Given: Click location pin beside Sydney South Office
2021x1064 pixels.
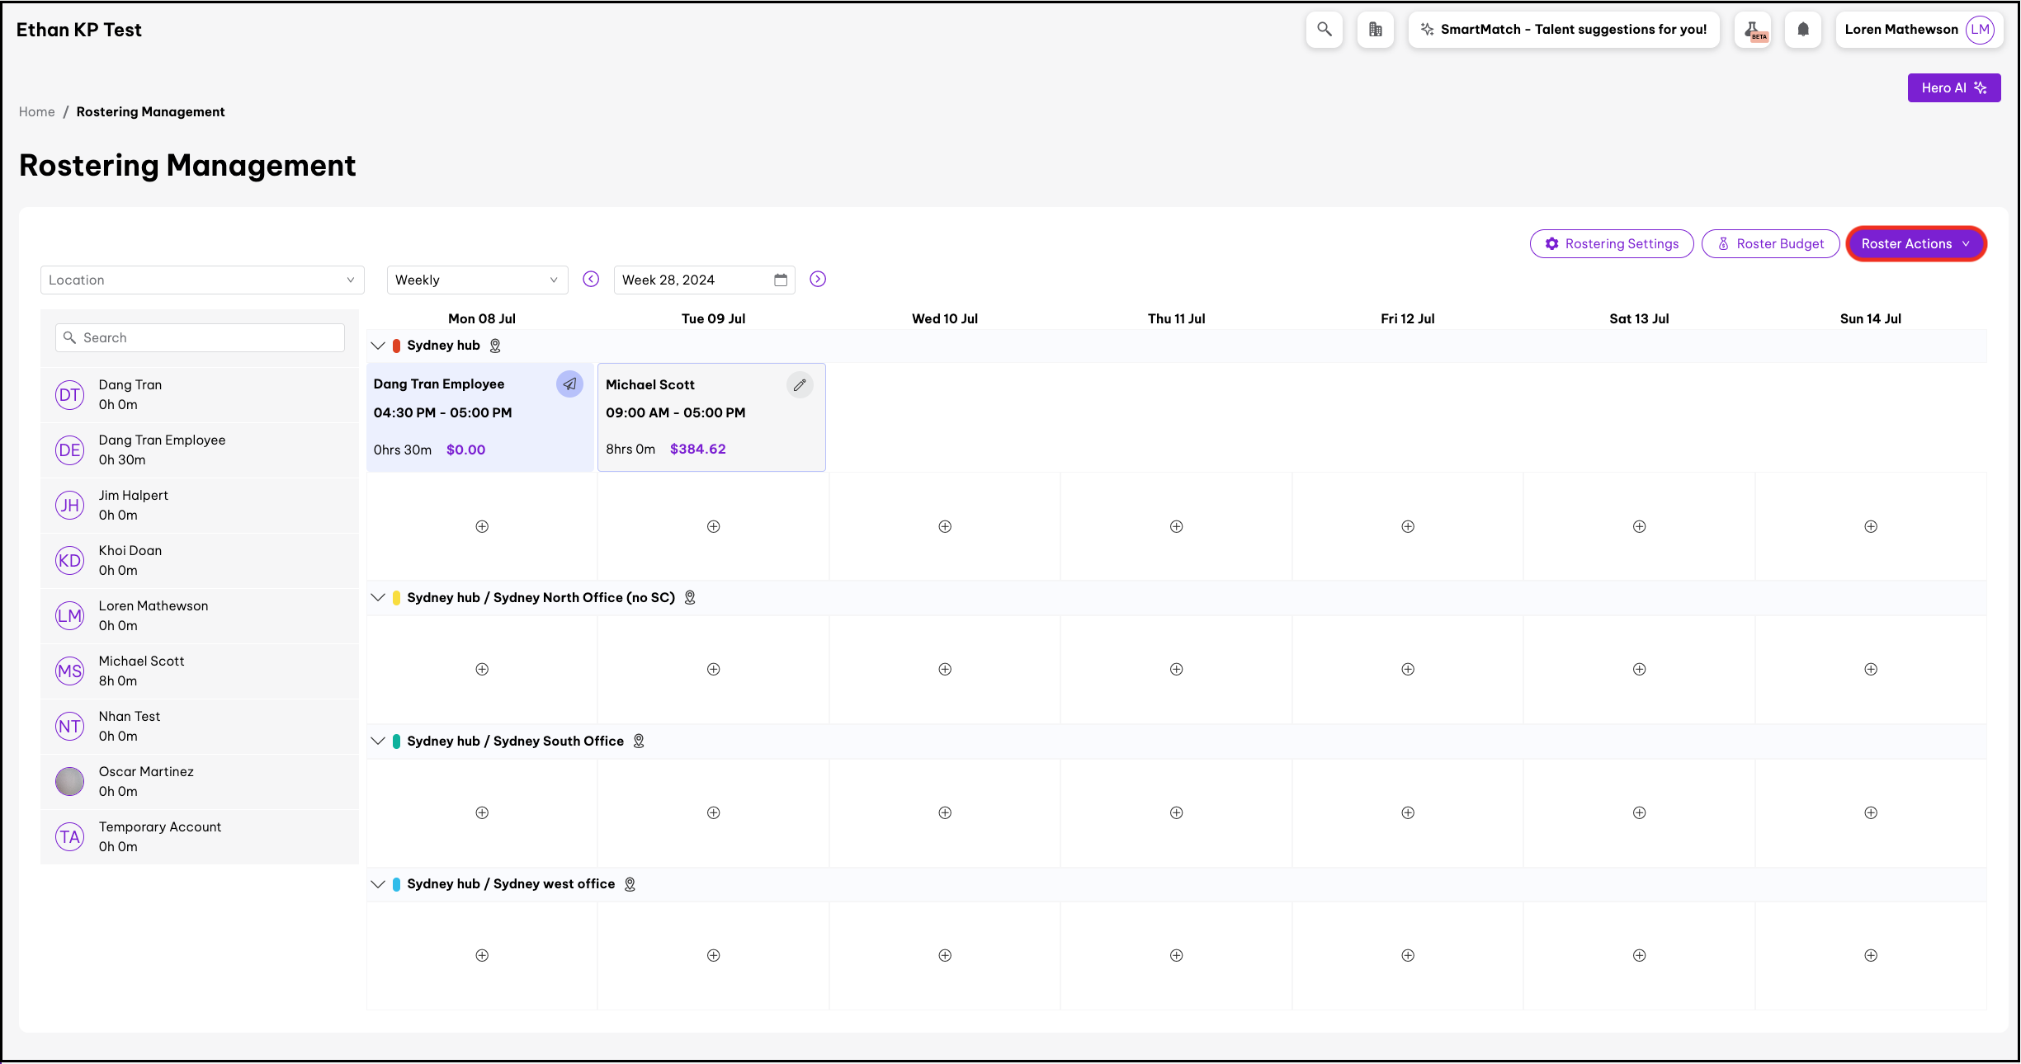Looking at the screenshot, I should point(639,742).
